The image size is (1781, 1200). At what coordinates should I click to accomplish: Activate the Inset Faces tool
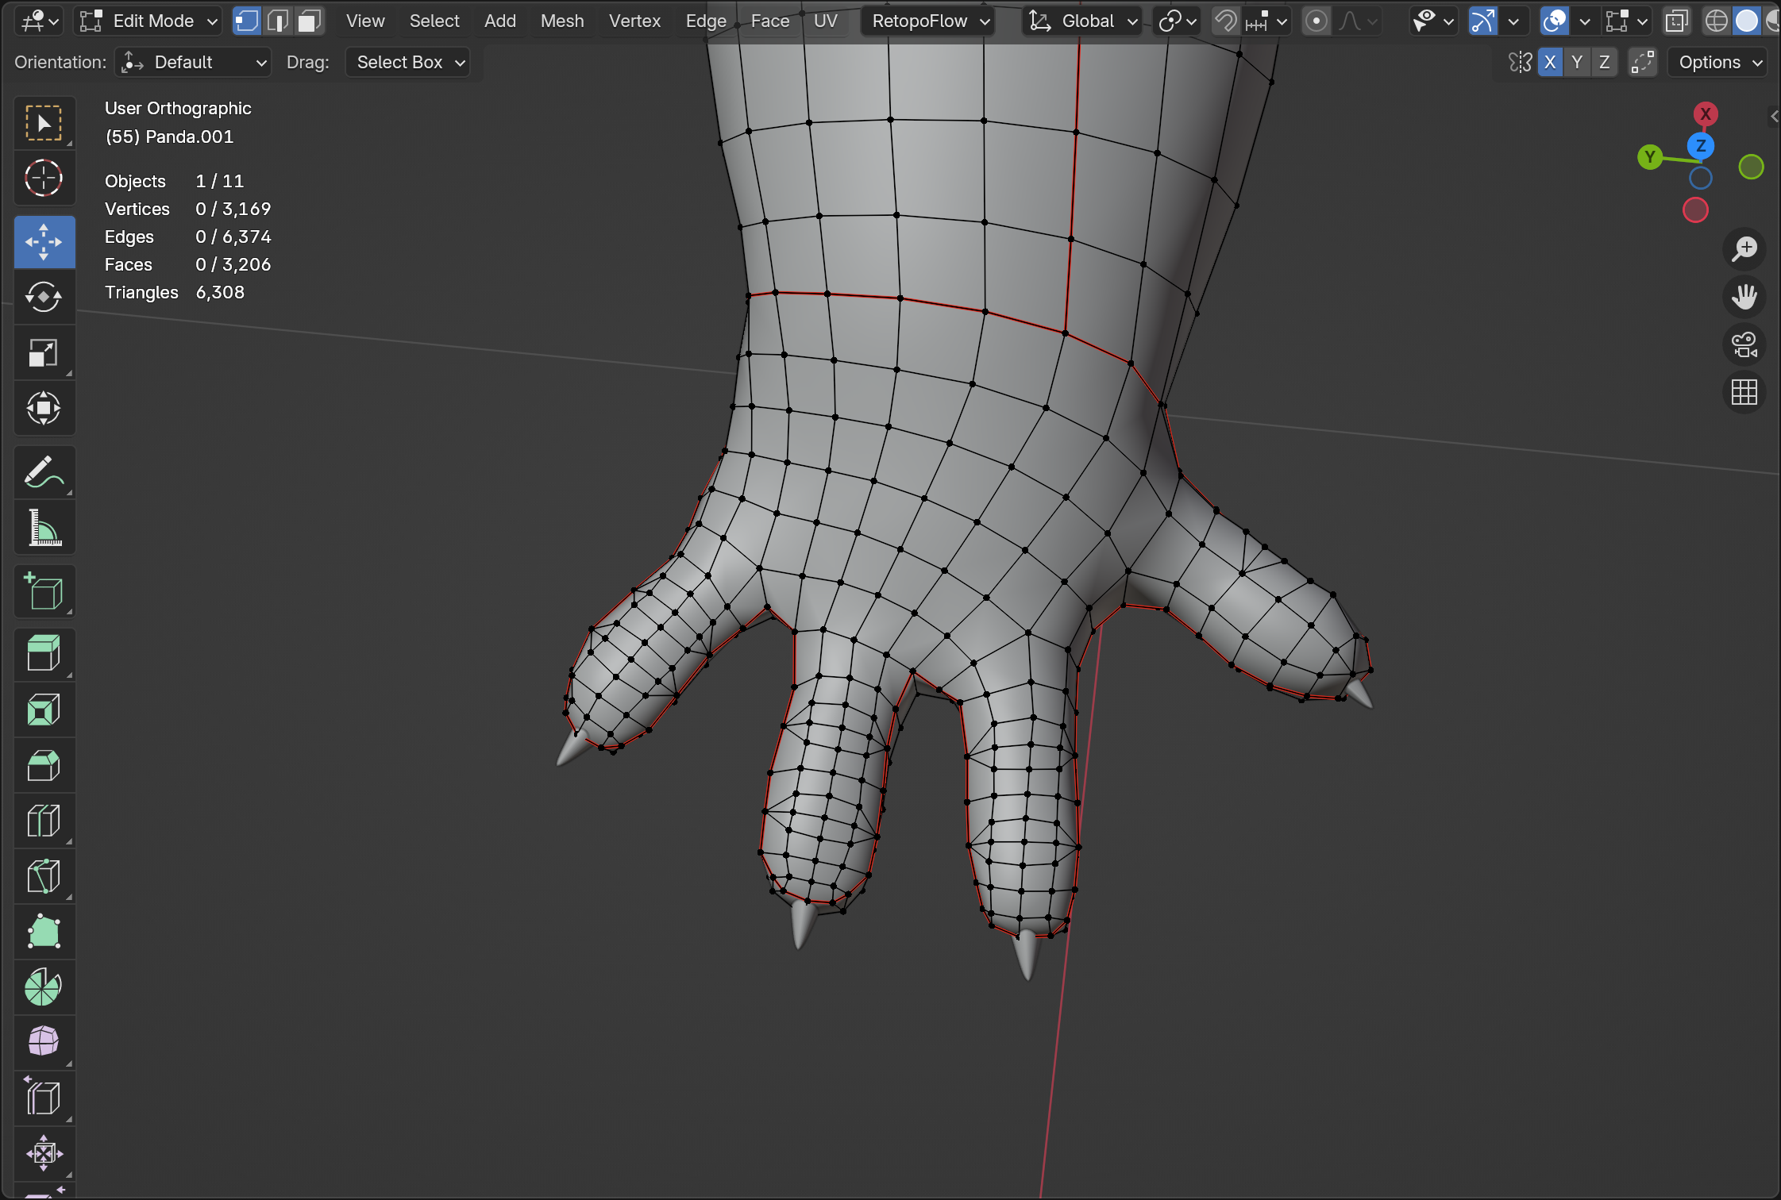44,710
